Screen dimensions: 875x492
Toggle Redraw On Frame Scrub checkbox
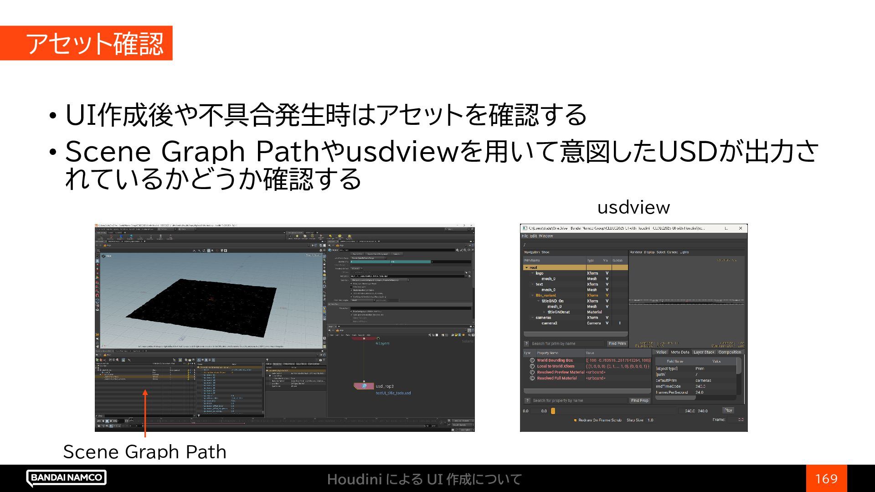(x=575, y=420)
